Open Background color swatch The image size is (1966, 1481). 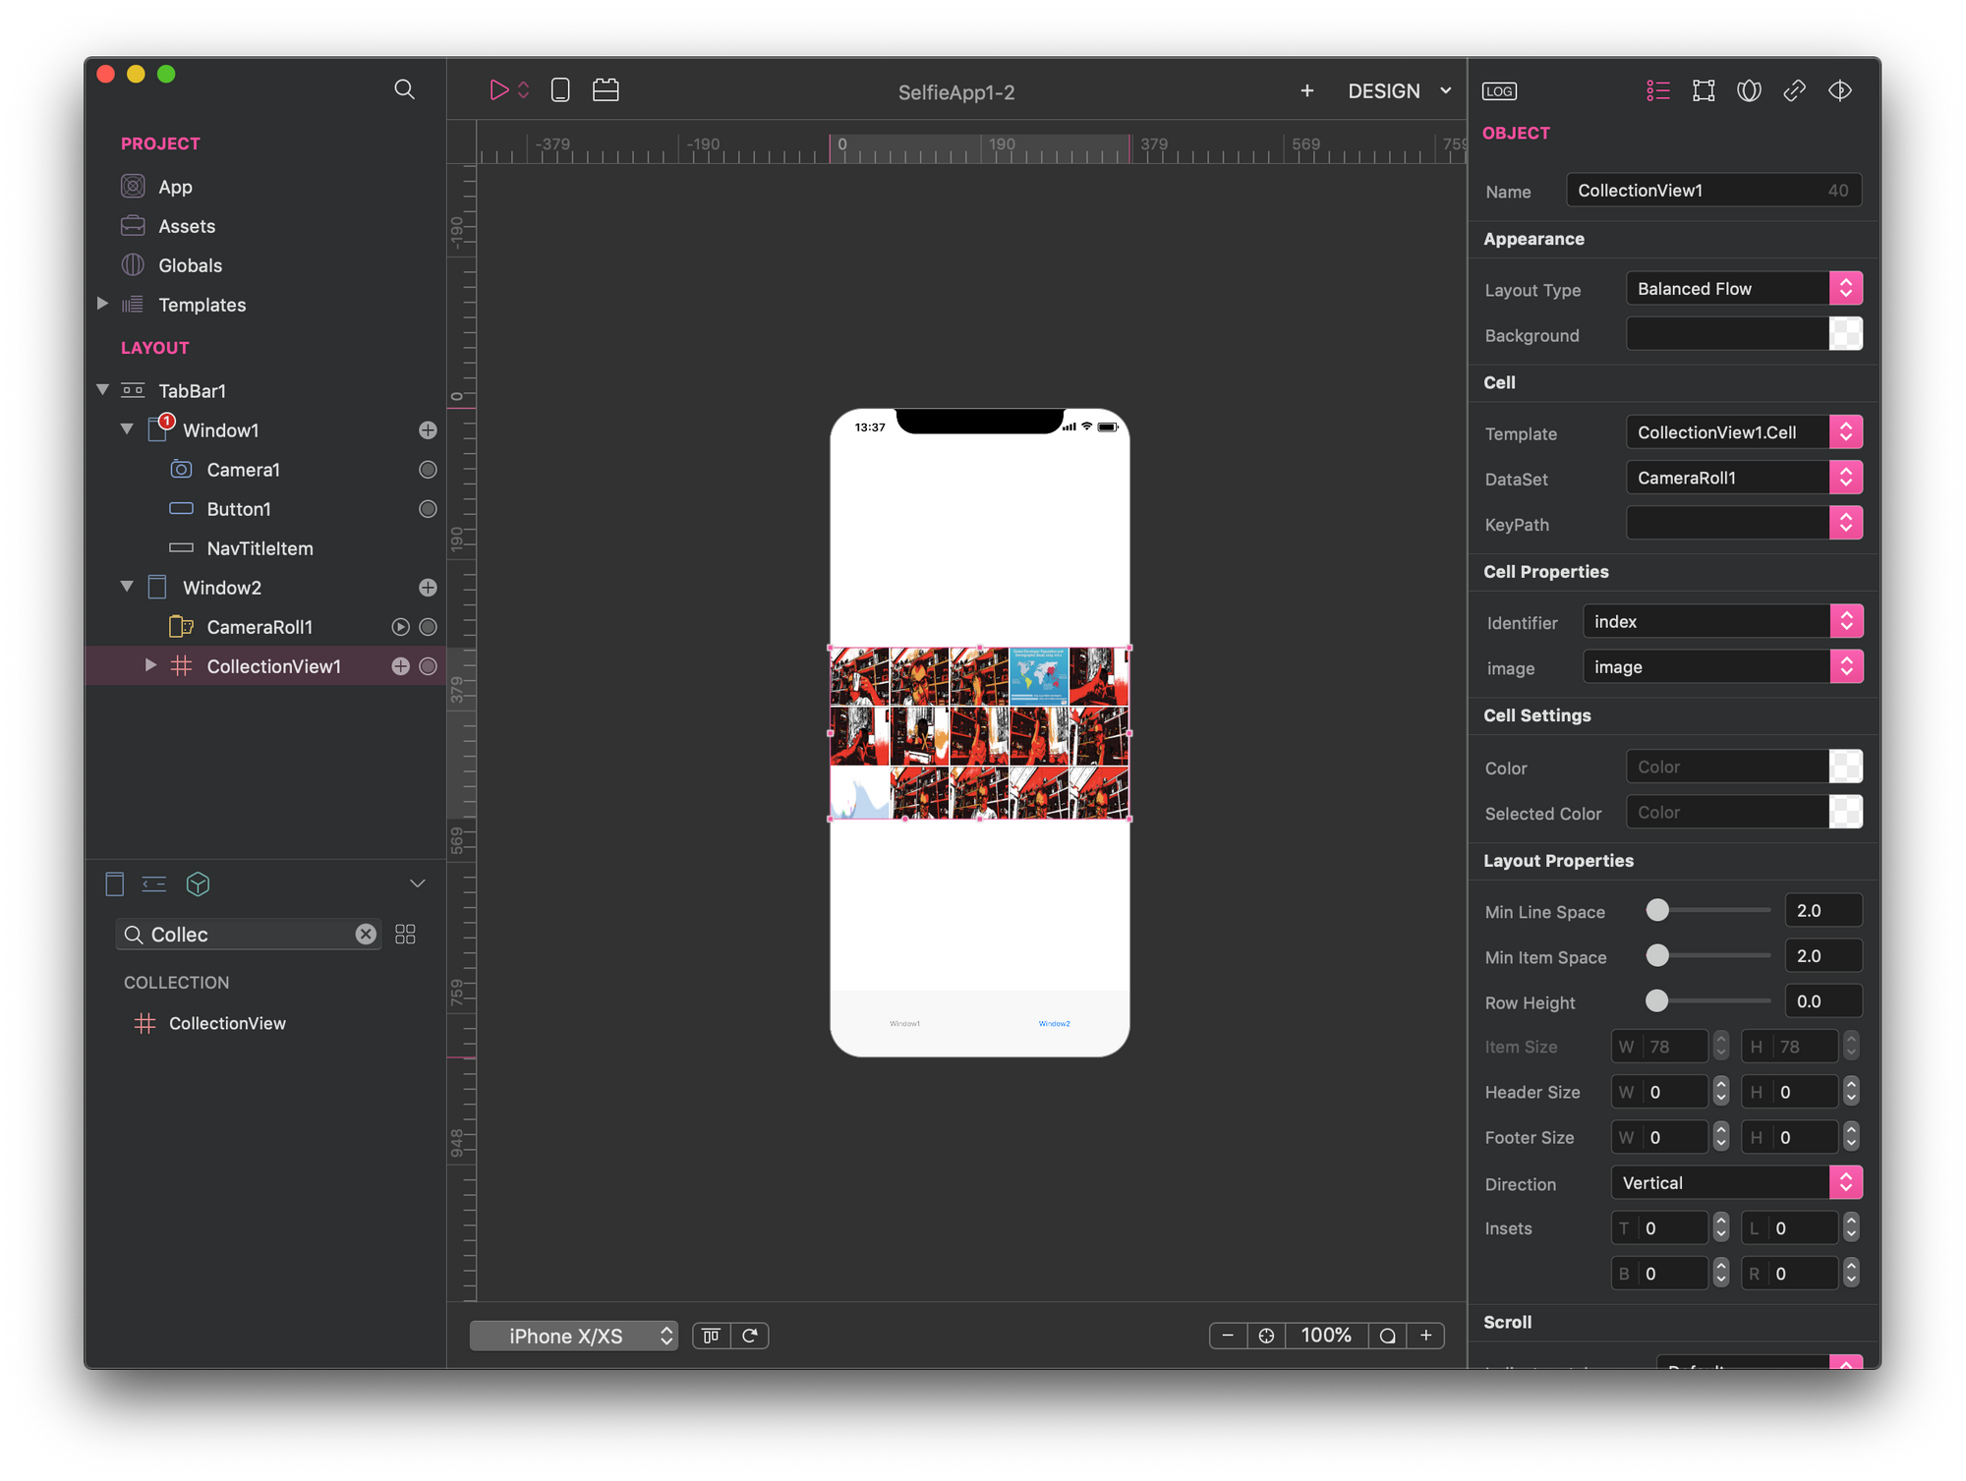point(1845,334)
